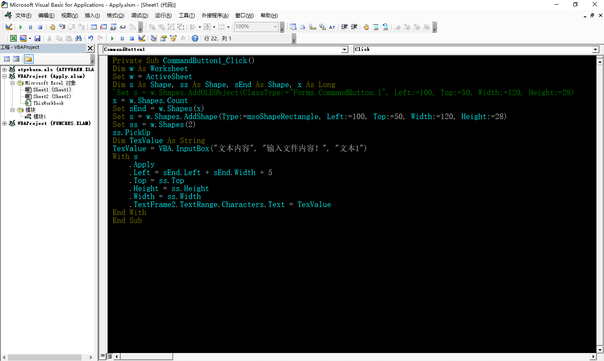Image resolution: width=604 pixels, height=361 pixels.
Task: Click the project panel toolbar options arrow
Action: (92, 59)
